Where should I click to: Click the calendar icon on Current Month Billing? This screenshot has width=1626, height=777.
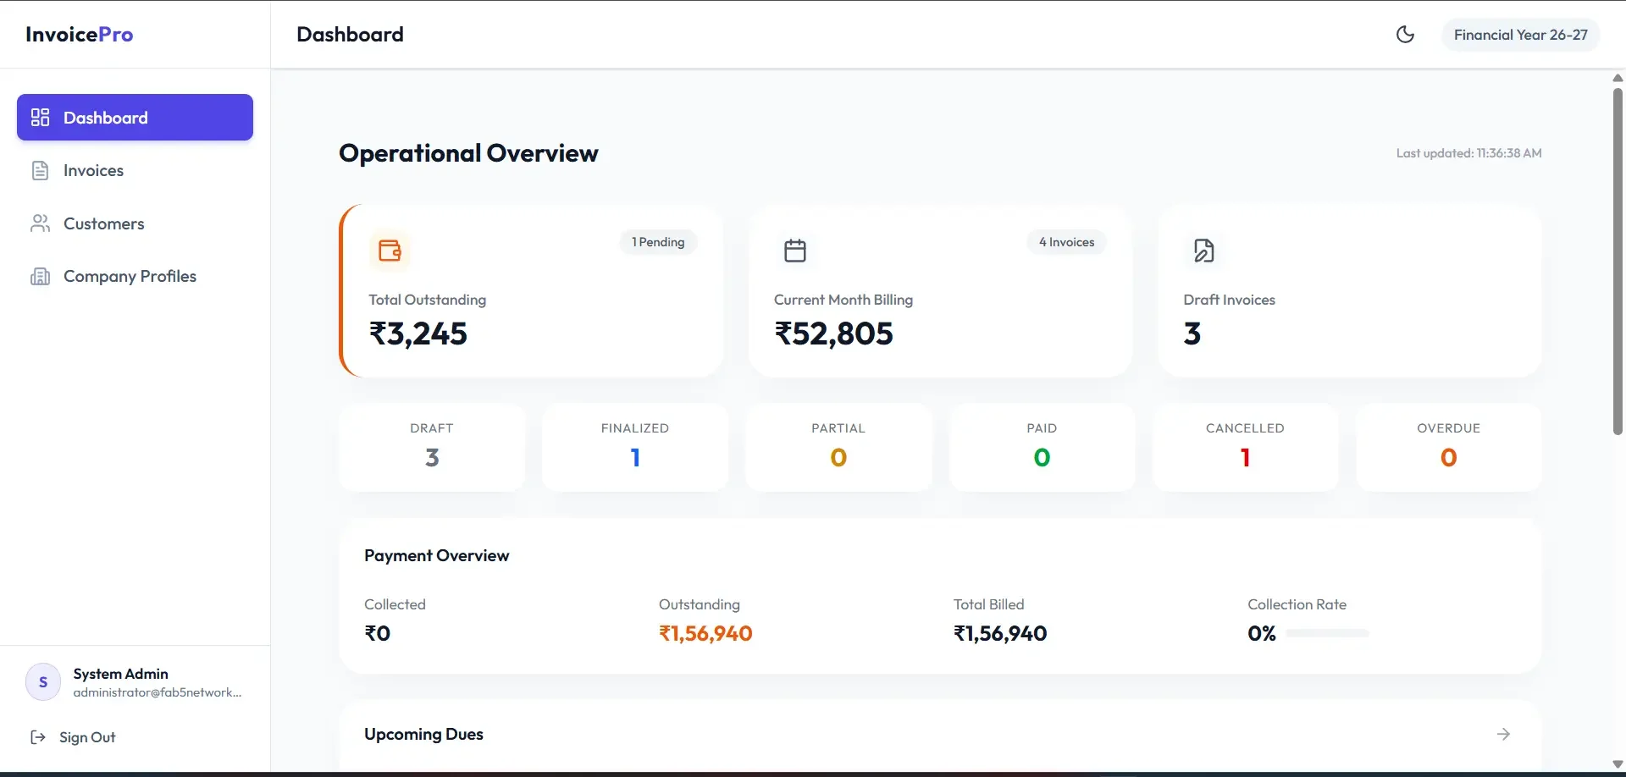click(x=794, y=251)
